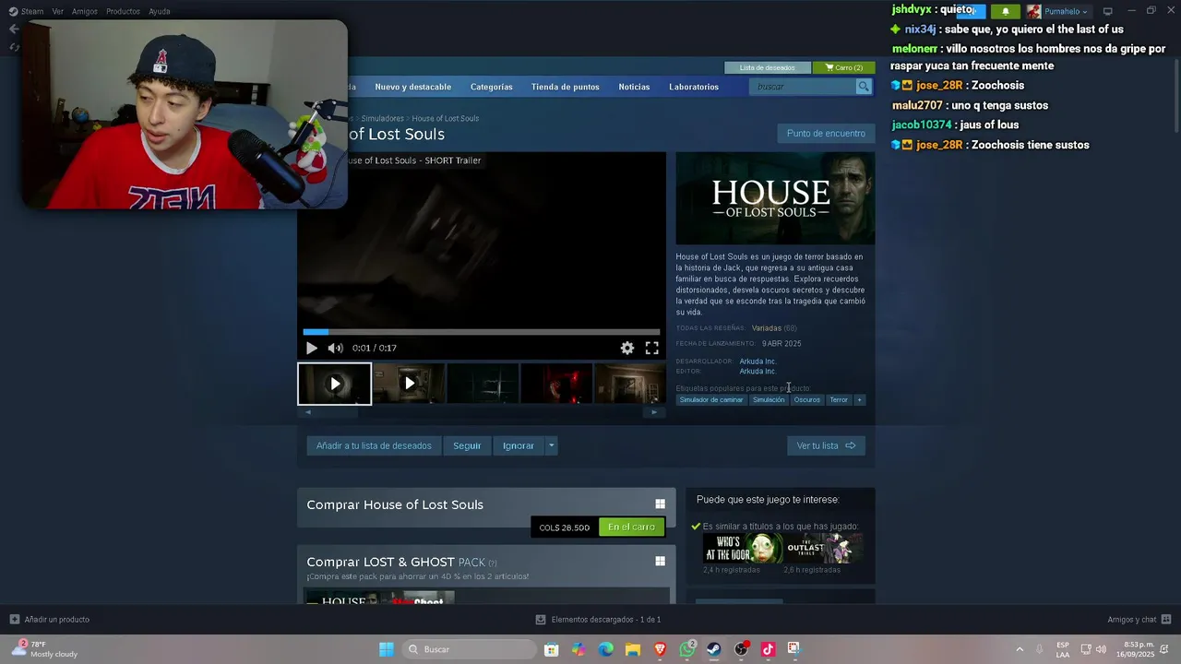Image resolution: width=1181 pixels, height=664 pixels.
Task: Open the Ver menu
Action: (58, 12)
